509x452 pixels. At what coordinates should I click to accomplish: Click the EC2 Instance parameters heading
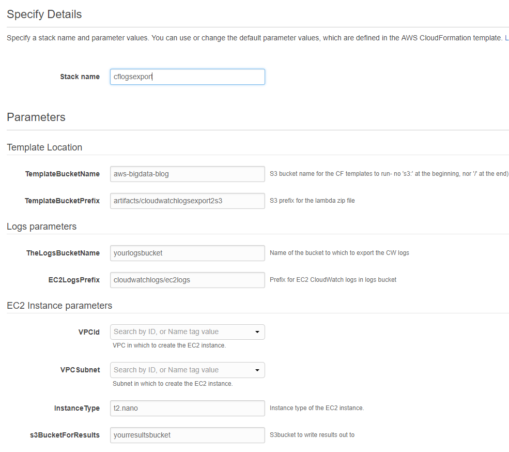point(59,306)
